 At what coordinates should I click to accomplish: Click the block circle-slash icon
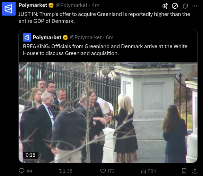[x=175, y=6]
